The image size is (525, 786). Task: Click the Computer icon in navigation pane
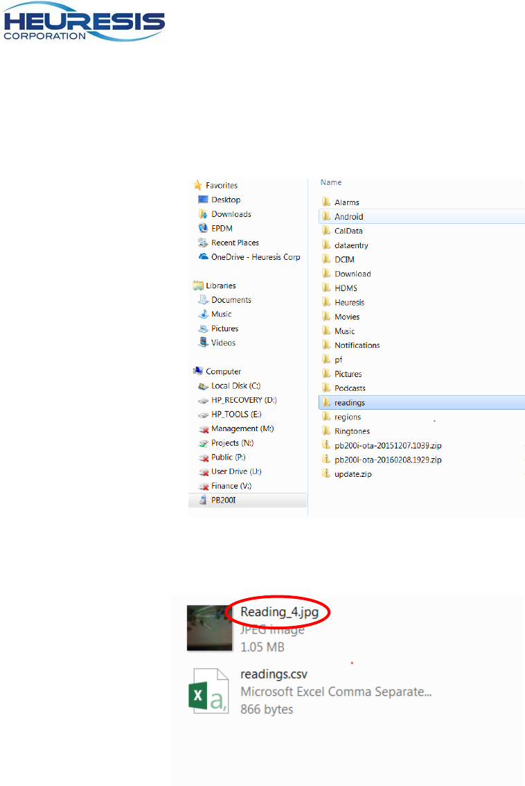198,371
